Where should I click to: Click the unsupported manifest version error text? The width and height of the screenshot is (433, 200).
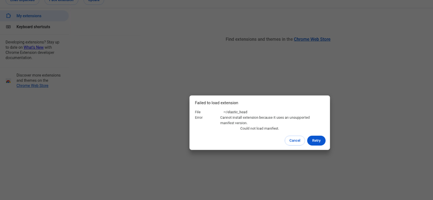click(264, 120)
